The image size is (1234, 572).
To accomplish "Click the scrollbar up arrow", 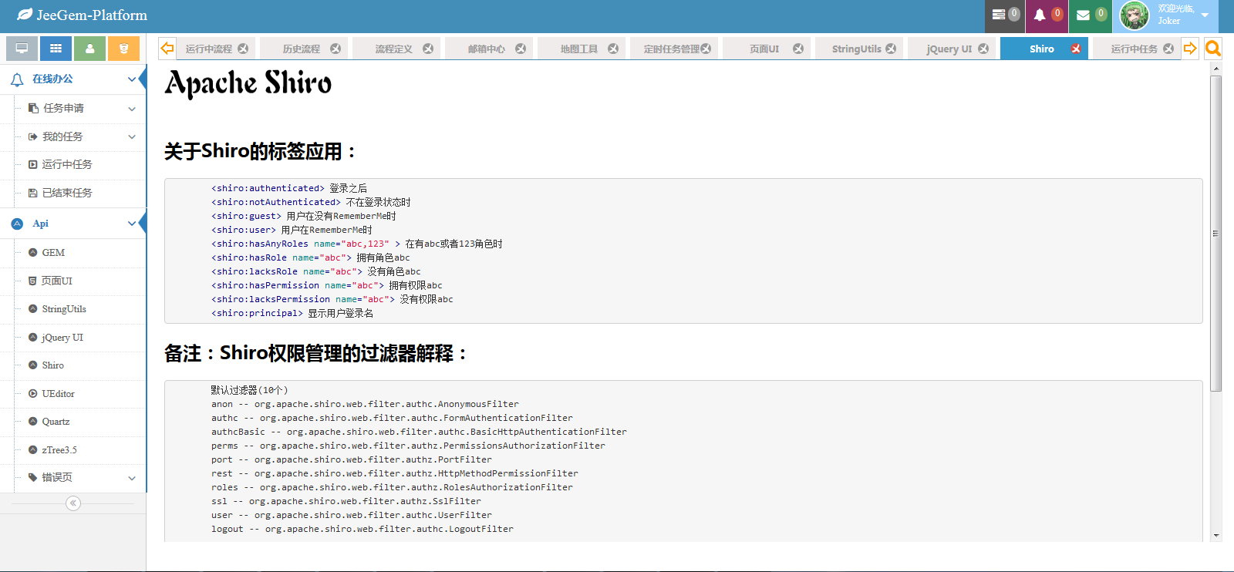I will [1216, 69].
